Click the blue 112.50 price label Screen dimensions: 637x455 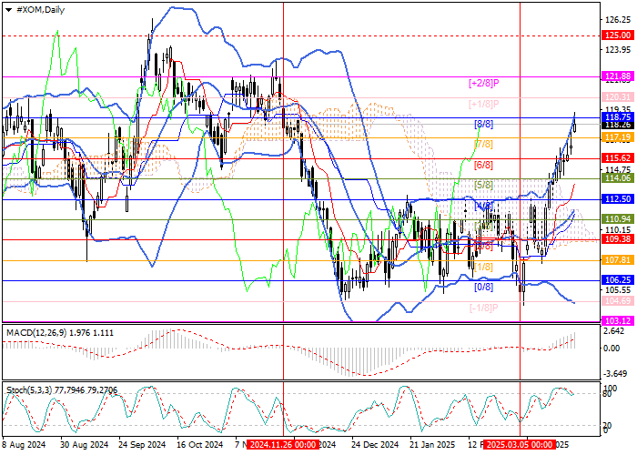tap(618, 198)
